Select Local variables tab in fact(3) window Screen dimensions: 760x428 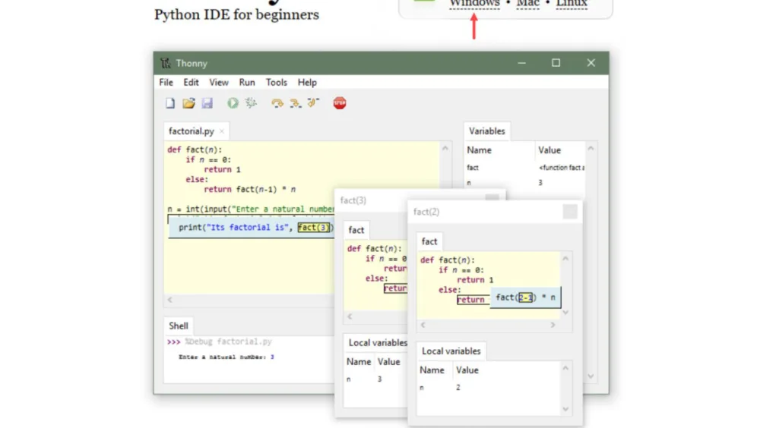click(378, 343)
